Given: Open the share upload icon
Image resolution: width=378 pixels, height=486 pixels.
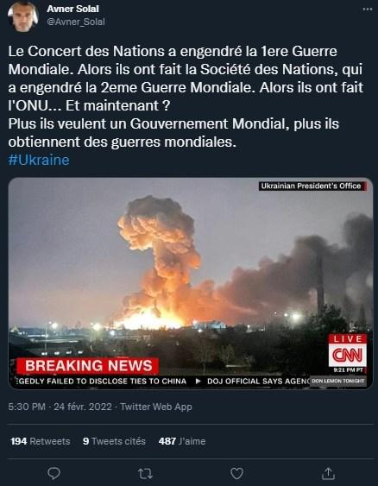Looking at the screenshot, I should pyautogui.click(x=328, y=473).
